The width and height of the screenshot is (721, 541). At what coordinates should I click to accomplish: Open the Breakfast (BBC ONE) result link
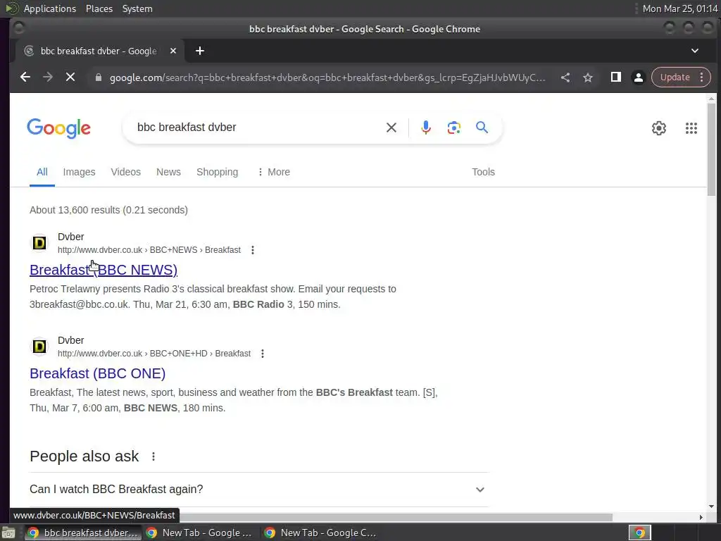pos(97,373)
